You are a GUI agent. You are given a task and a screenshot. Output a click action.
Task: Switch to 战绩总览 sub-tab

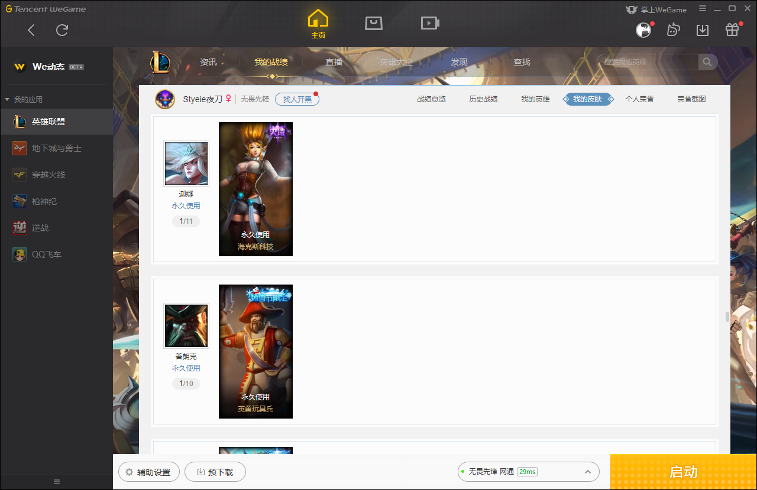[x=431, y=99]
